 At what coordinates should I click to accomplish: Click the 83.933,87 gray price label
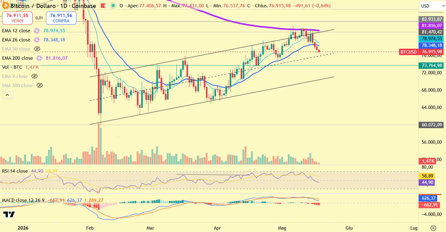click(x=432, y=19)
